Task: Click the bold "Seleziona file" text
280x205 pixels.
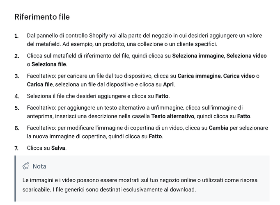Action: pyautogui.click(x=49, y=64)
